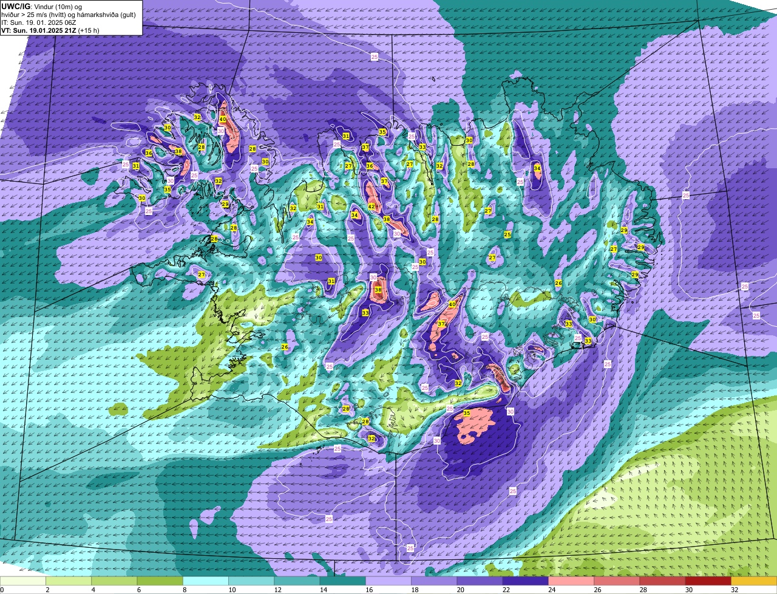
Task: Click the 6–8 m/s olive green legend swatch
Action: click(x=160, y=581)
